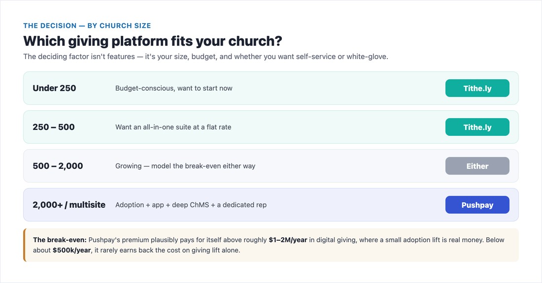Screen dimensions: 542x283
Task: Click 'Which giving platform fits your church?' heading
Action: tap(152, 41)
